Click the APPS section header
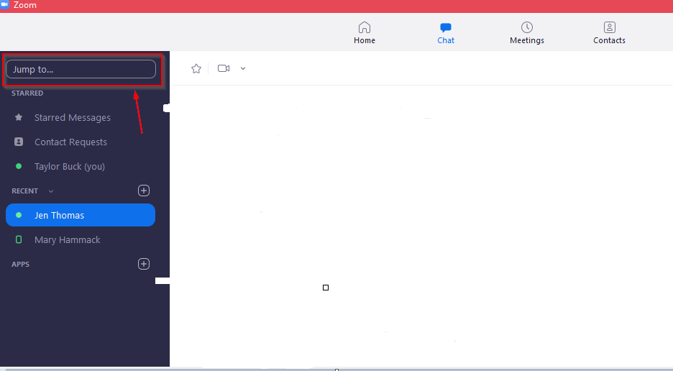The width and height of the screenshot is (673, 371). [20, 264]
